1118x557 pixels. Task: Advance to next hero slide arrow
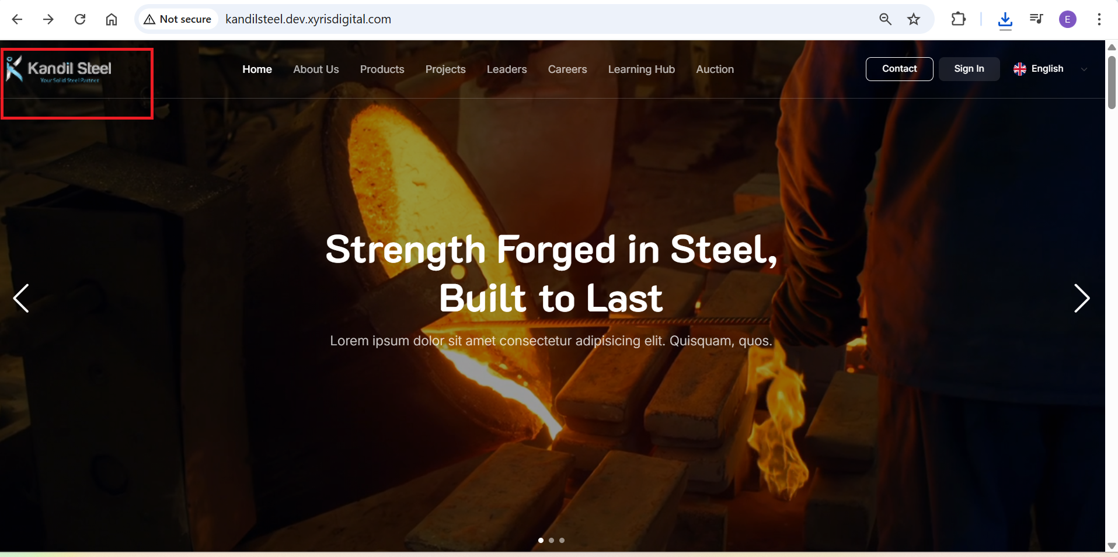[1082, 299]
